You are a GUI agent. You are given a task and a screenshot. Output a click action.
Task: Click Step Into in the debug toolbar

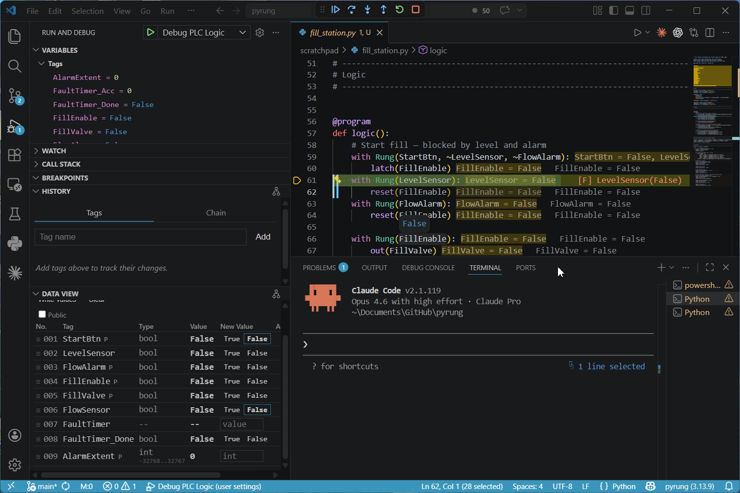tap(368, 10)
